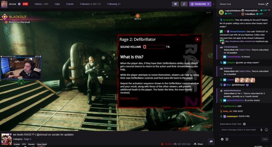Click brian_vill username in chat
The height and width of the screenshot is (147, 272).
point(227,111)
